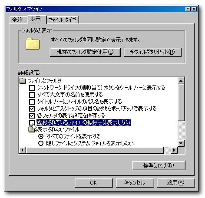
Task: Click the horizontal scrollbar right arrow
Action: click(174, 150)
